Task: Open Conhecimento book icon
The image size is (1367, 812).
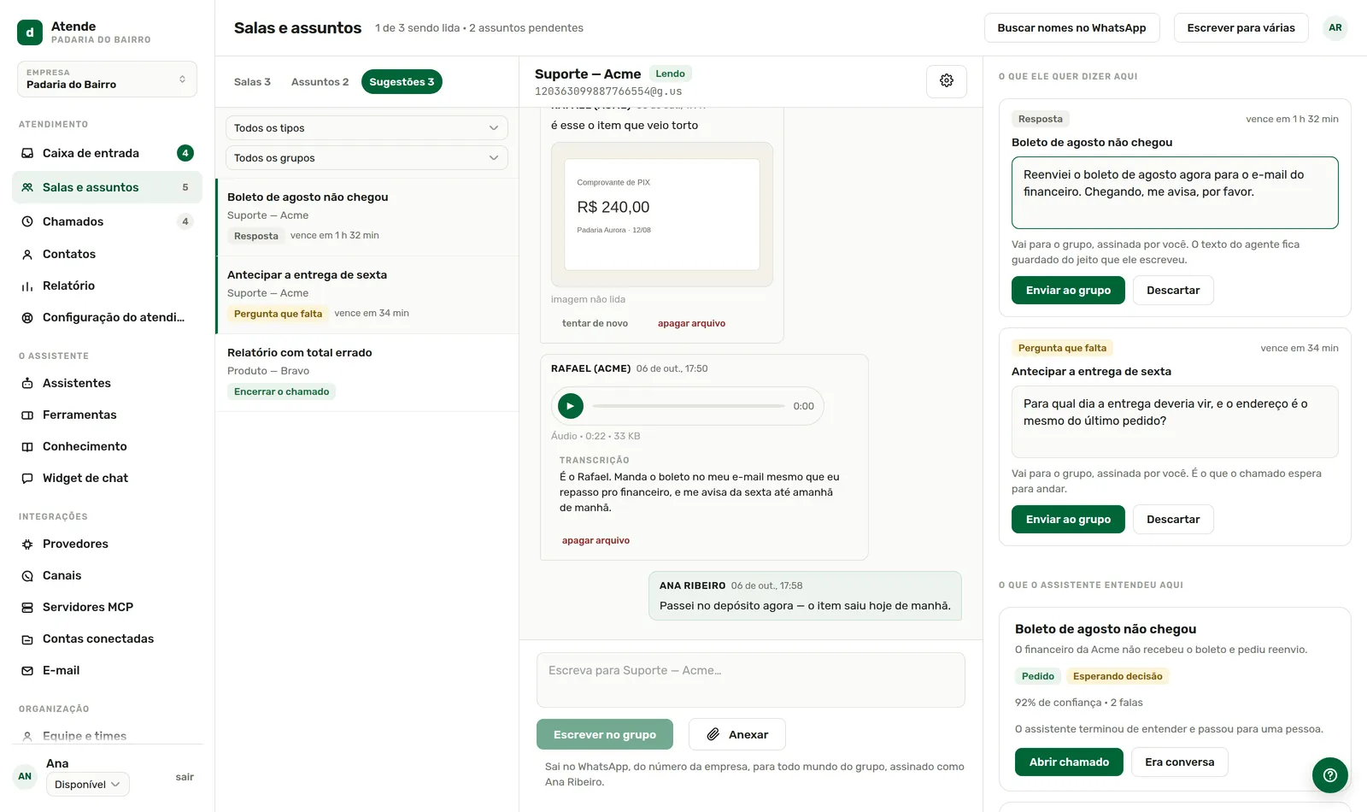Action: 27,446
